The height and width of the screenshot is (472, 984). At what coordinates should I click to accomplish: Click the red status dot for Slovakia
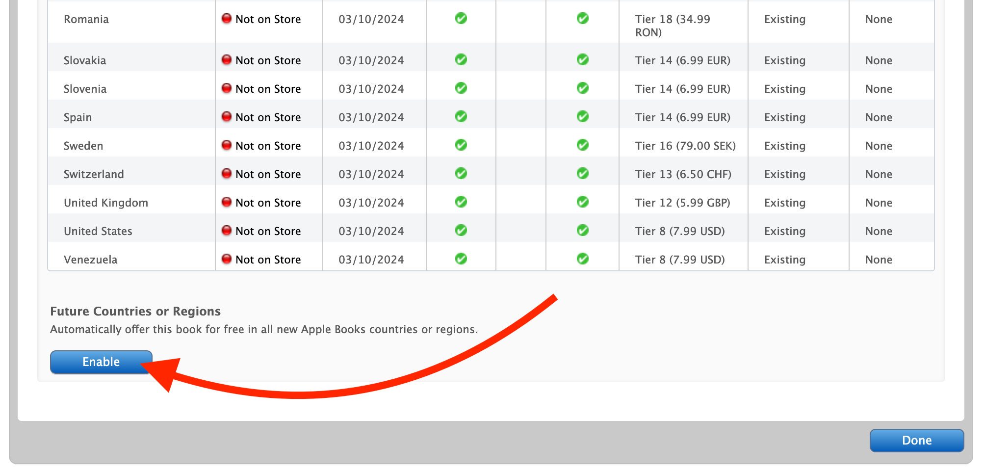pos(226,60)
